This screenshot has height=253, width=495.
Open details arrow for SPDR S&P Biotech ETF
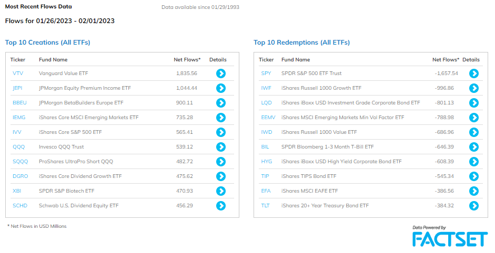pos(221,191)
